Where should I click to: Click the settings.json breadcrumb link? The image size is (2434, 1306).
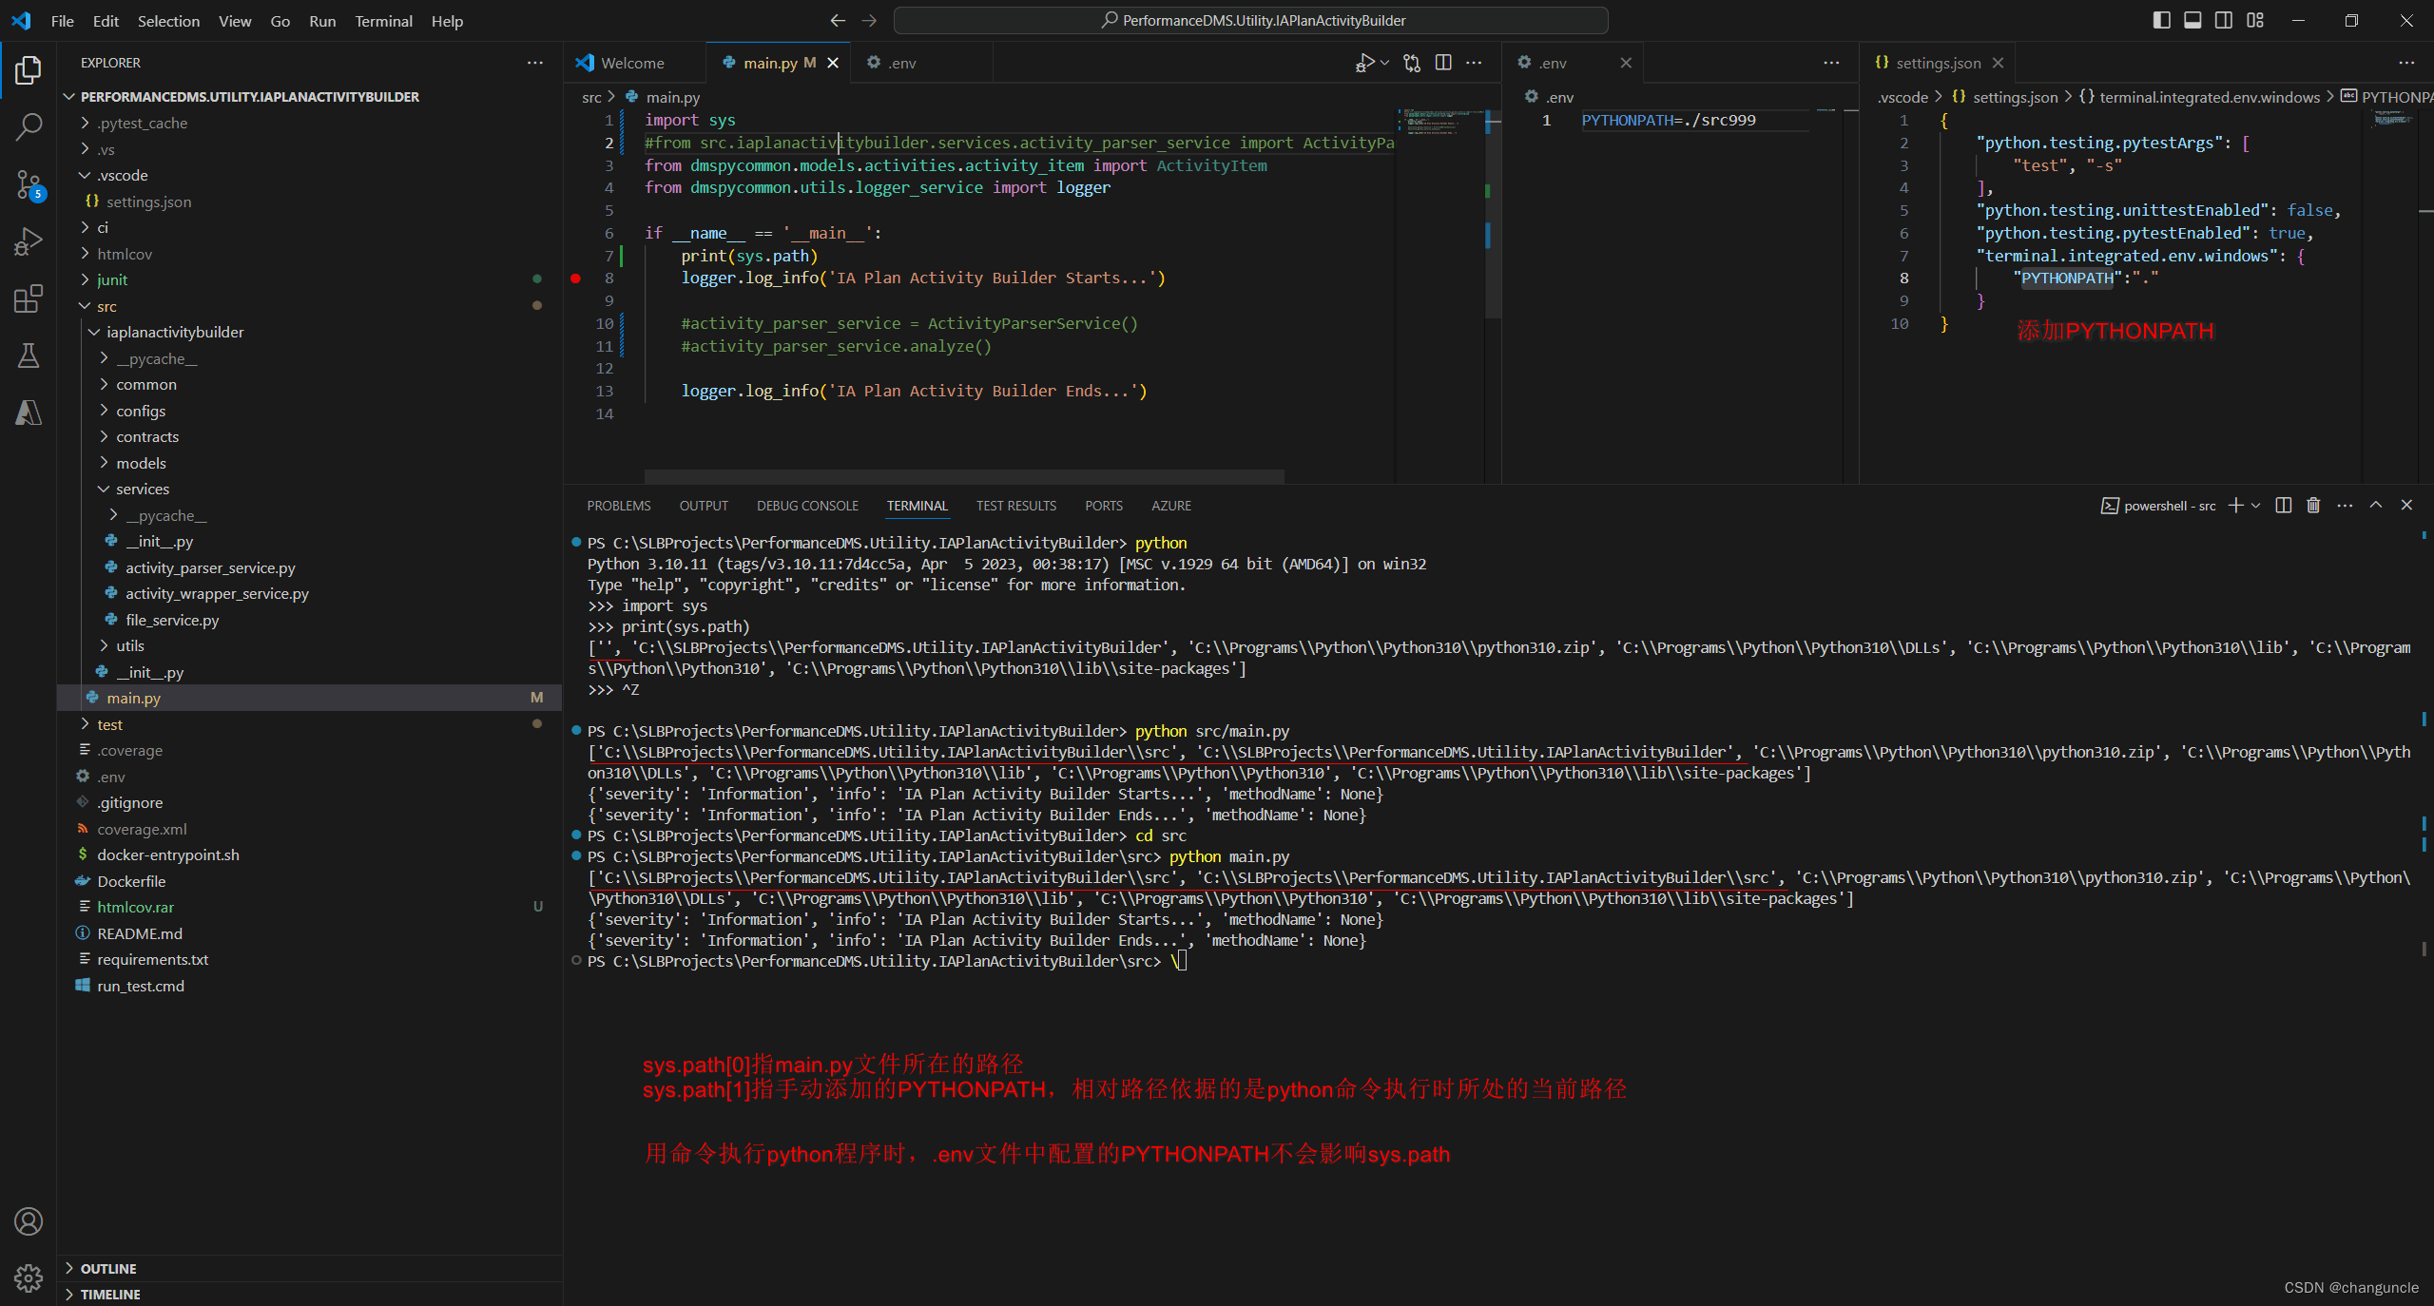(2014, 97)
